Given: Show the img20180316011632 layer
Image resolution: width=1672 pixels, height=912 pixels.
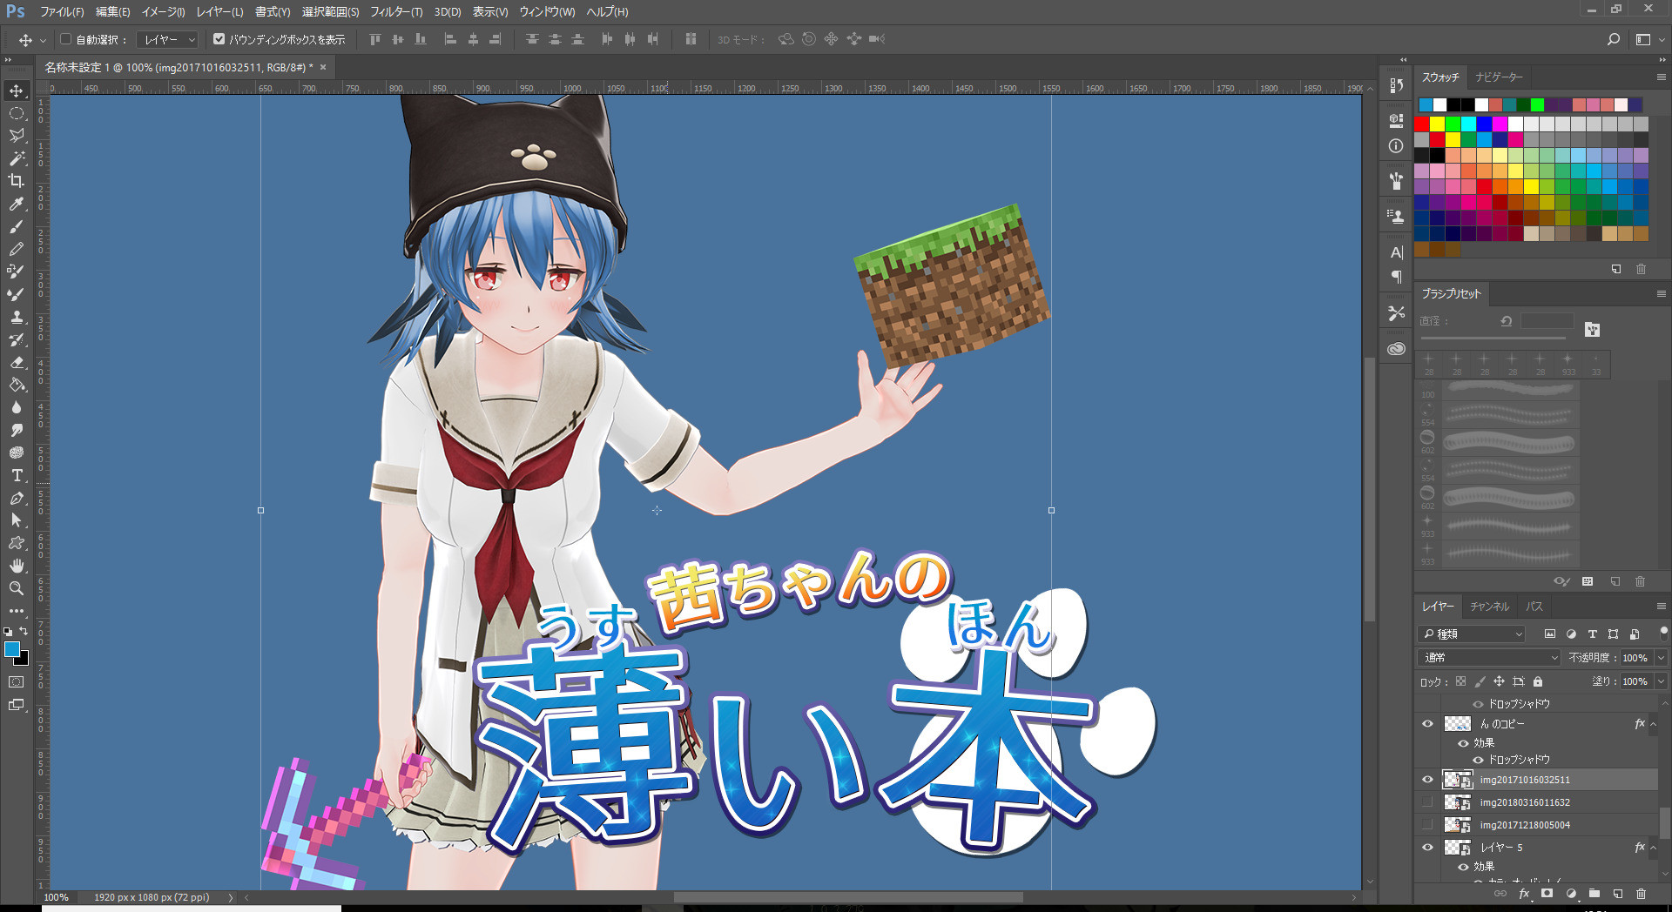Looking at the screenshot, I should tap(1427, 802).
